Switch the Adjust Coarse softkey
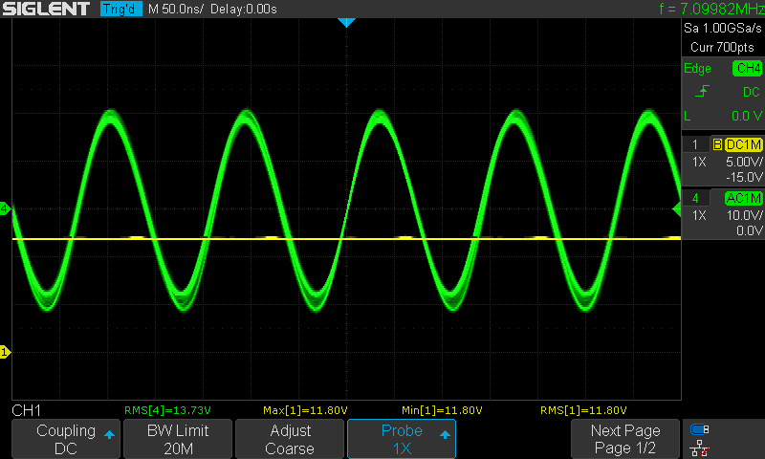Image resolution: width=765 pixels, height=459 pixels. point(290,439)
